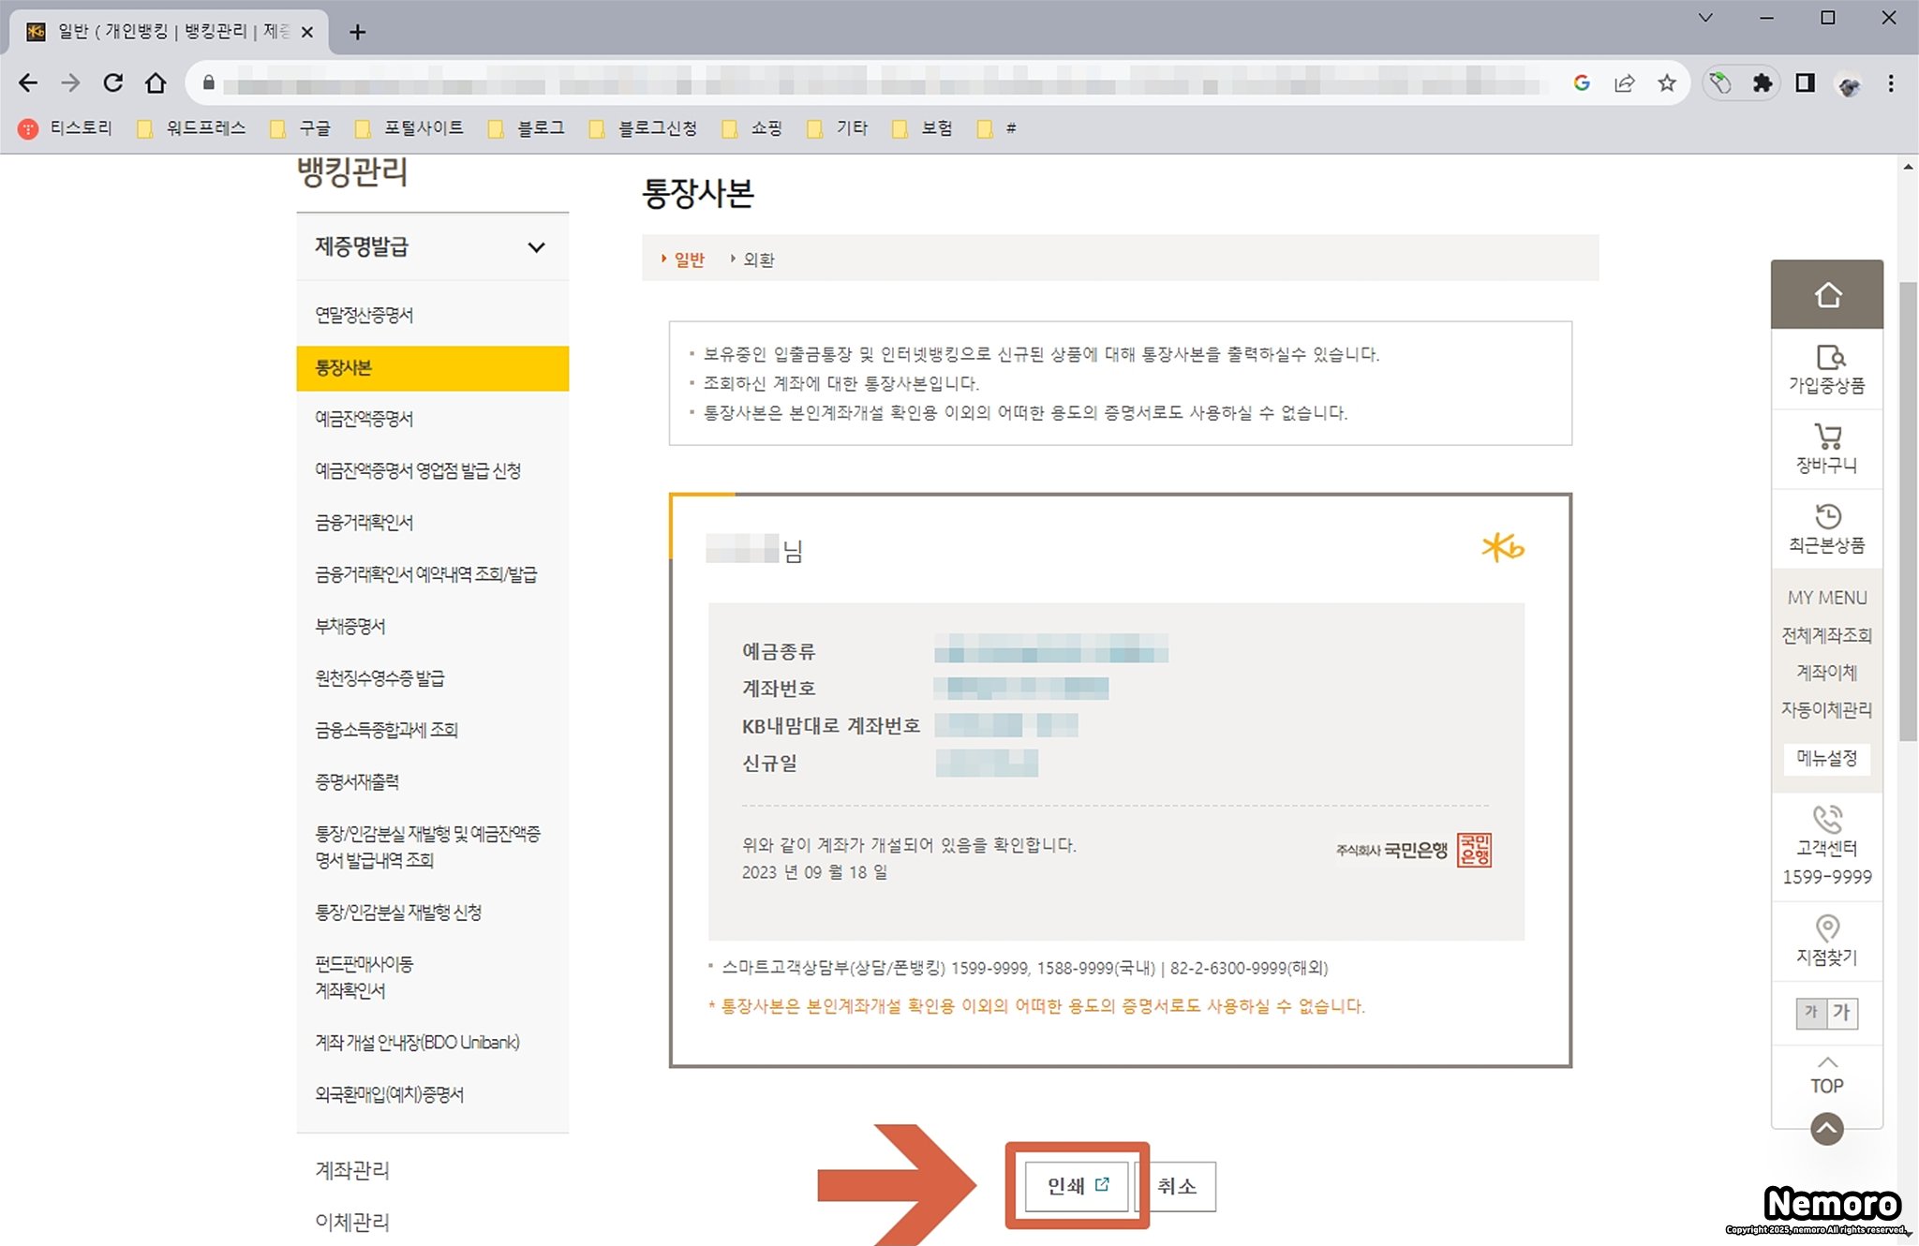Select 예금잔액증명서 in the left menu
Image resolution: width=1919 pixels, height=1246 pixels.
pos(364,419)
